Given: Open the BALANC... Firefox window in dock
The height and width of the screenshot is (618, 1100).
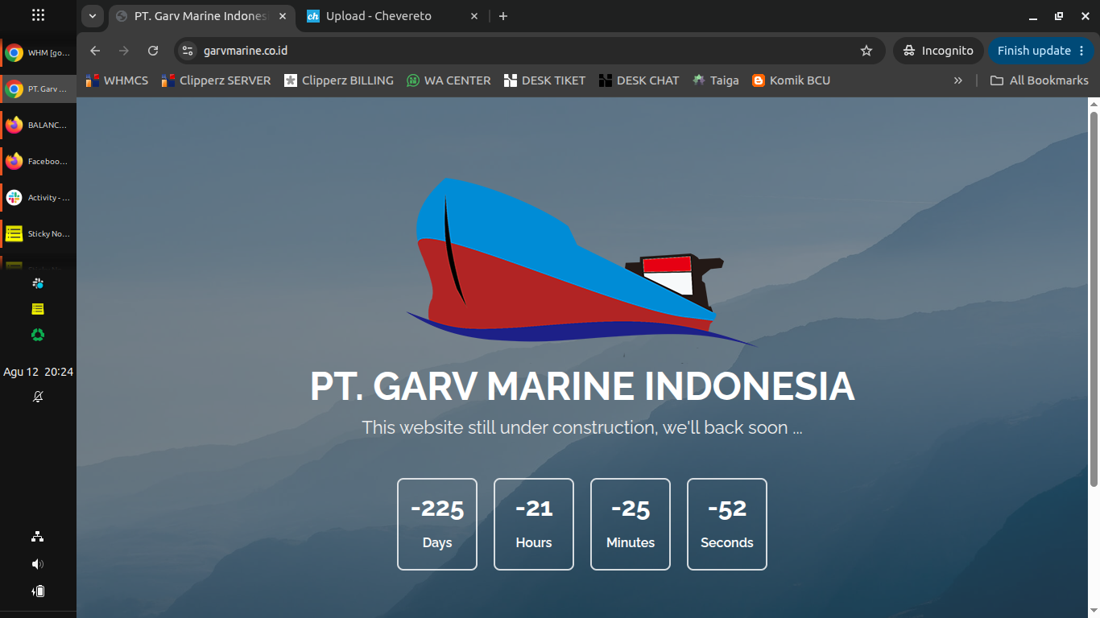Looking at the screenshot, I should pos(38,126).
